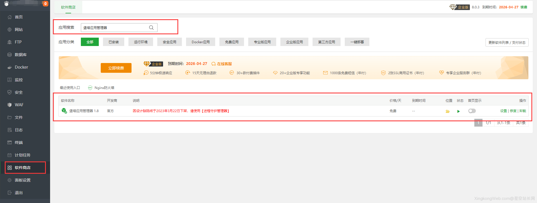Click the 面板设置 gear icon
Image resolution: width=537 pixels, height=203 pixels.
click(10, 180)
